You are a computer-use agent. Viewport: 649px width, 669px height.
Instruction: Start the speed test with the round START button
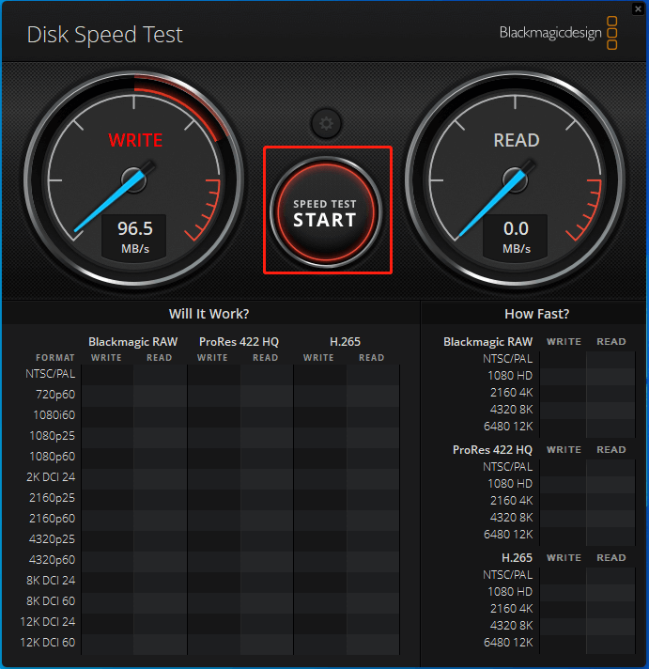326,212
